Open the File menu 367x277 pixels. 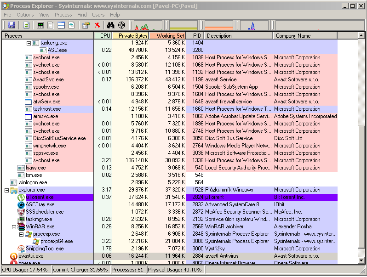point(7,15)
